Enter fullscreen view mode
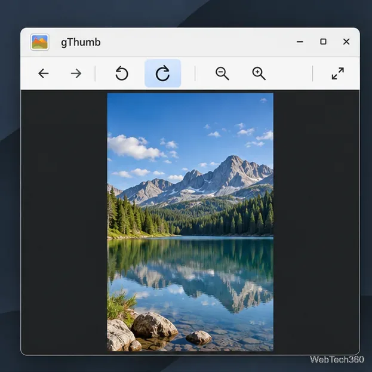The height and width of the screenshot is (372, 372). click(338, 73)
